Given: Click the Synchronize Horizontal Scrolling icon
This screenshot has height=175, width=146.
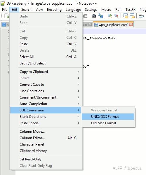Looking at the screenshot, I should (132, 16).
